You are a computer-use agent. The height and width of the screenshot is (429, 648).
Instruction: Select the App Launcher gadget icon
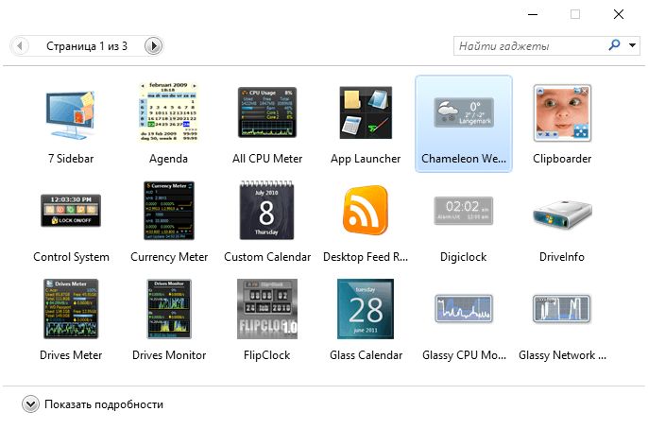pyautogui.click(x=366, y=113)
